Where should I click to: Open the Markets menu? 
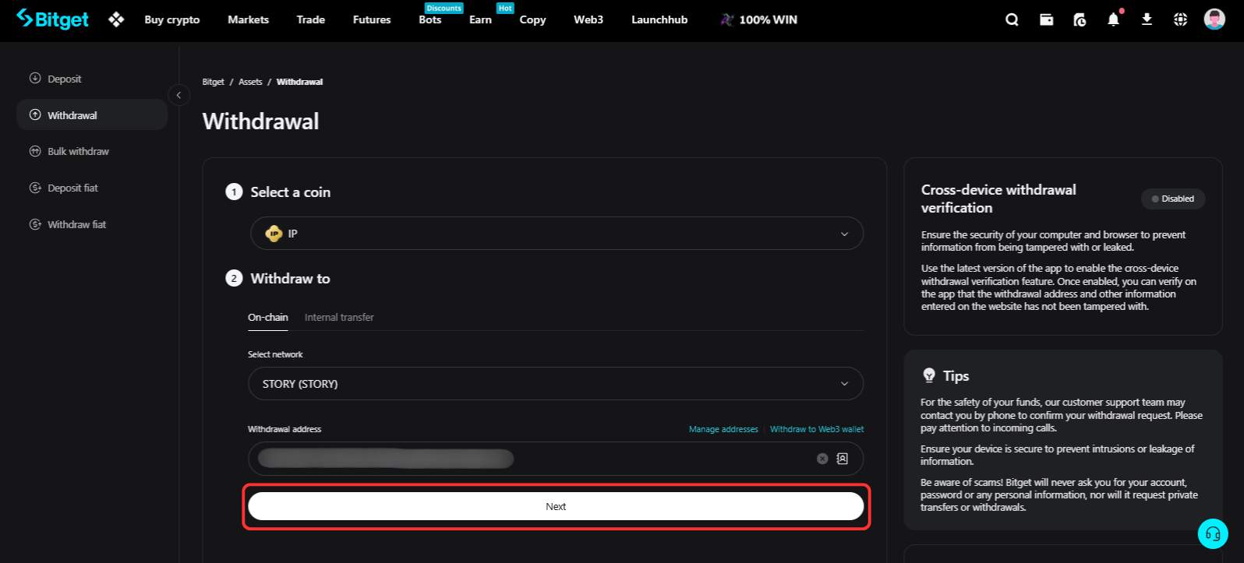point(248,19)
